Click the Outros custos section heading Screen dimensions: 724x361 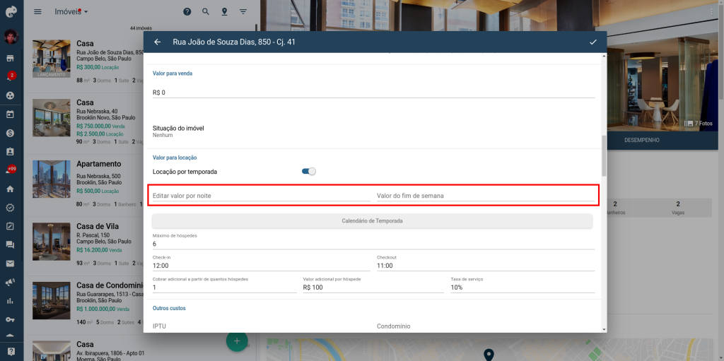[x=170, y=307]
